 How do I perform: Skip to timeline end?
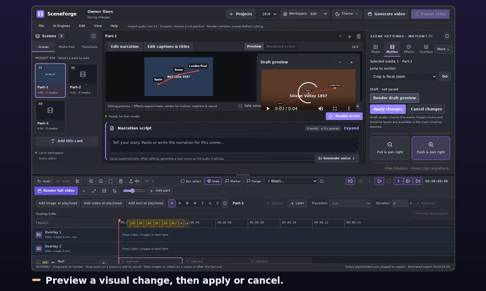418,181
